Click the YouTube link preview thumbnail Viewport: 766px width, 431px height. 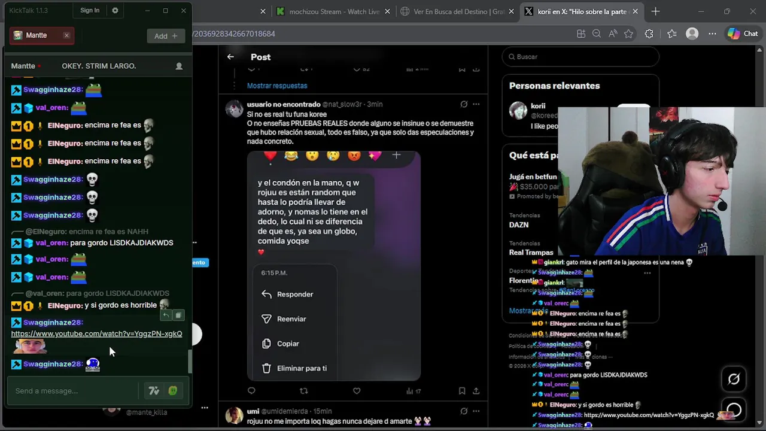pyautogui.click(x=29, y=346)
